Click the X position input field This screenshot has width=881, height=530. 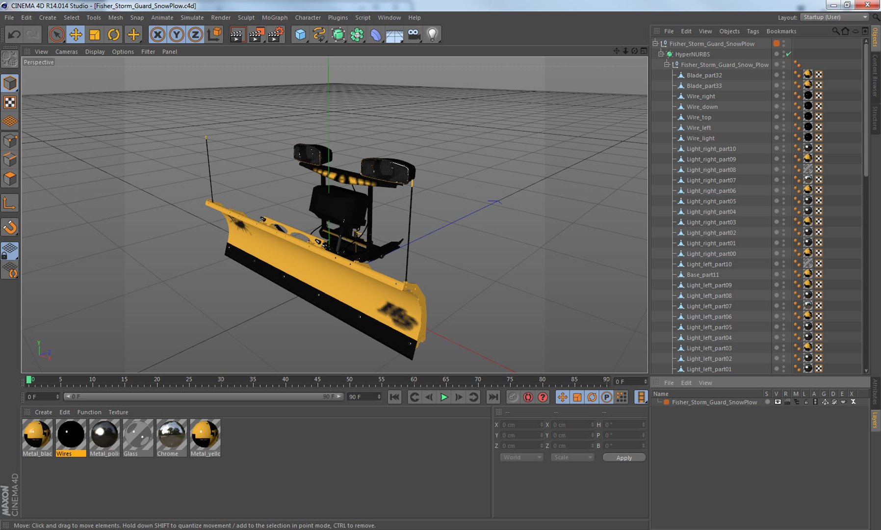pos(522,425)
